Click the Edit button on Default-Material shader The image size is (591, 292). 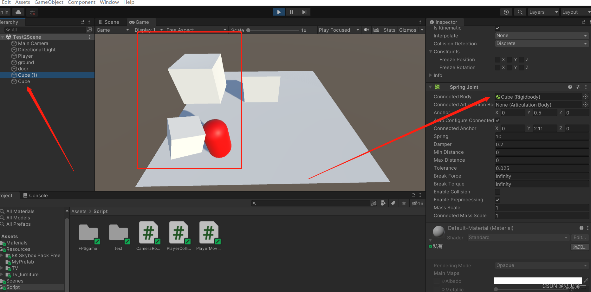[x=580, y=237]
